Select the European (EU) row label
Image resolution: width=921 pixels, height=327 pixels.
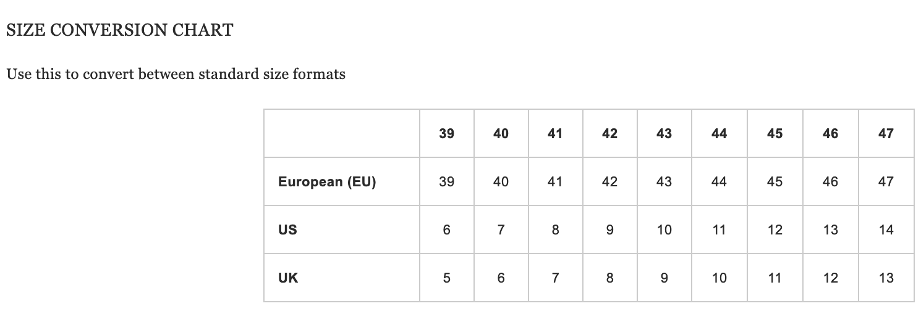coord(342,181)
